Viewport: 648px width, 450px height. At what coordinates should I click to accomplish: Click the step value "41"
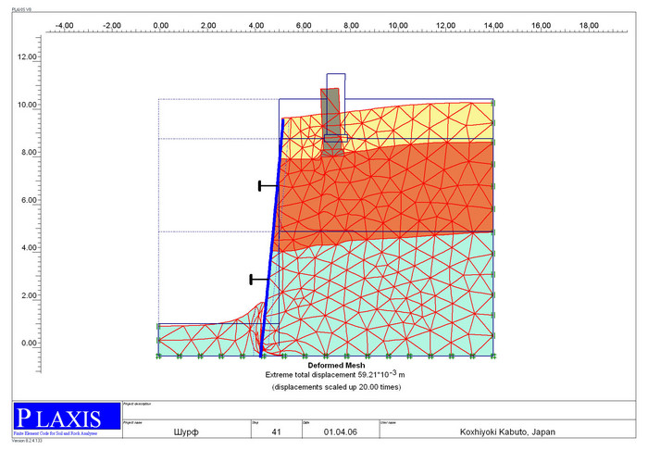tap(277, 432)
